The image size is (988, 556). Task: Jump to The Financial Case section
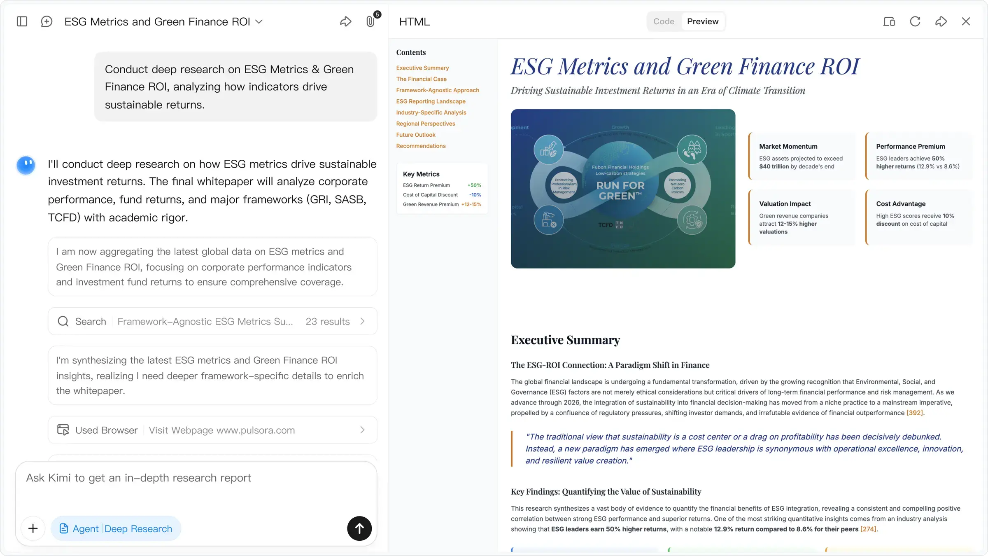(x=421, y=79)
